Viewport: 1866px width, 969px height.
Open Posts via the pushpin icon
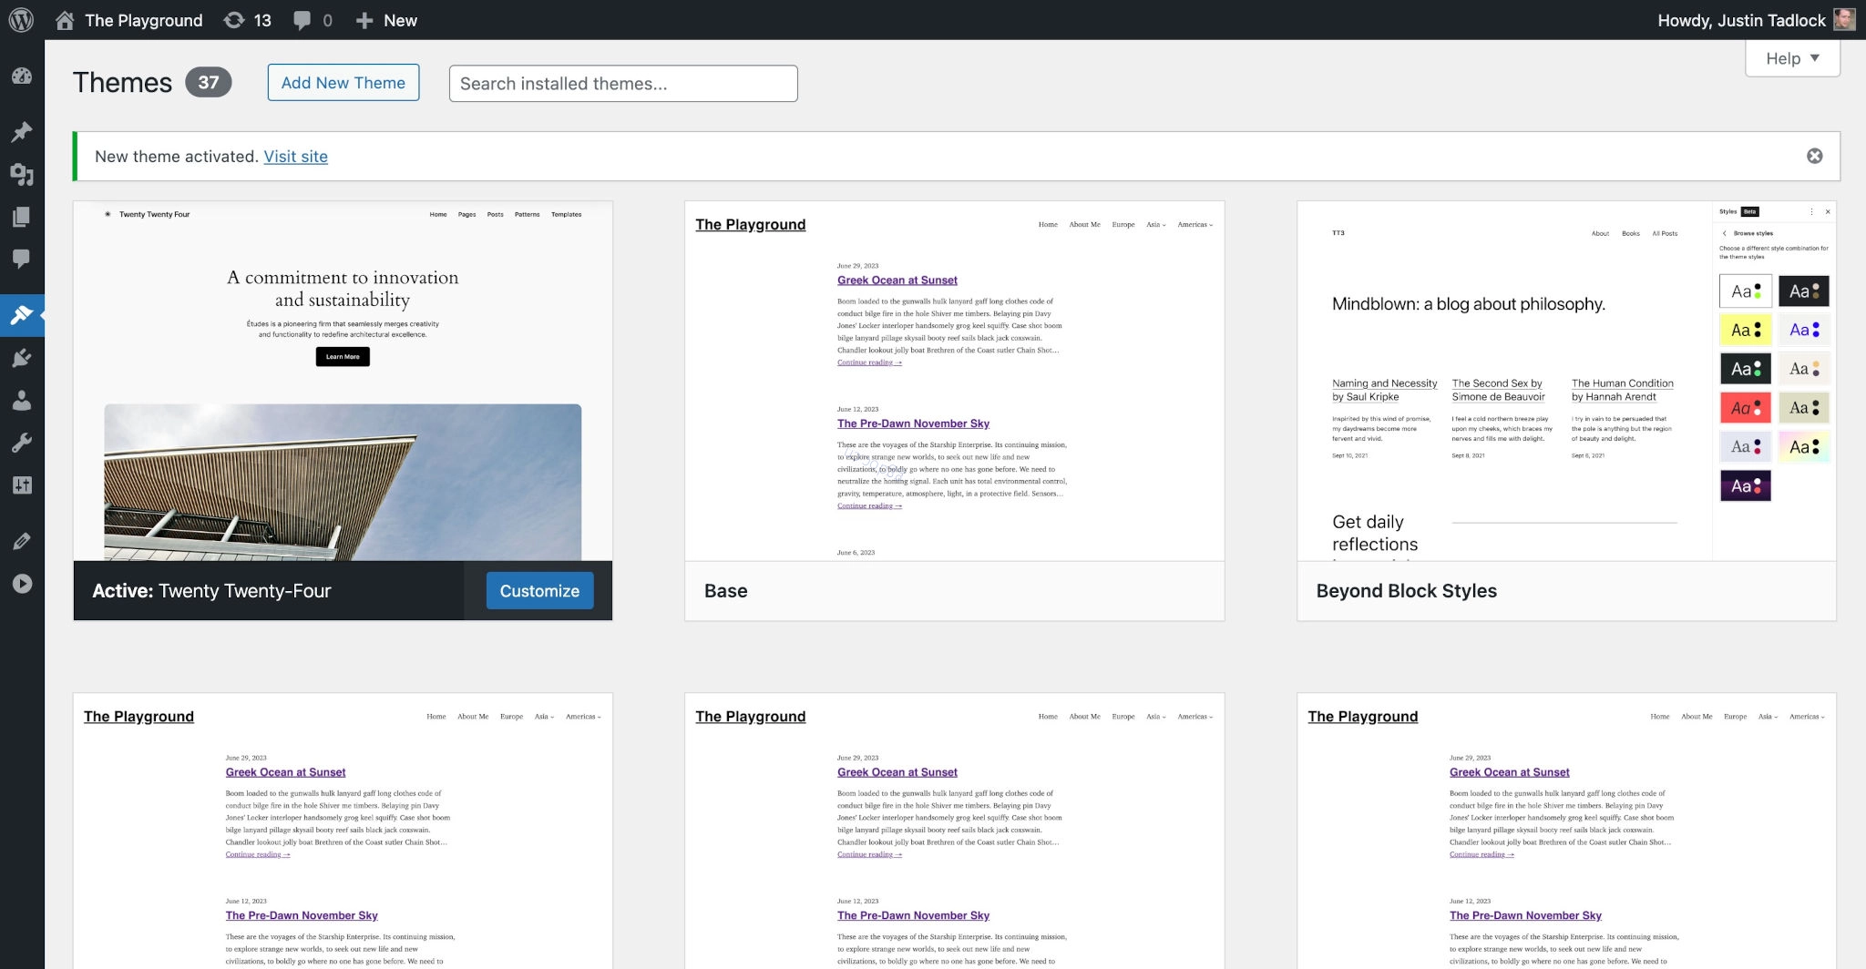(x=22, y=131)
